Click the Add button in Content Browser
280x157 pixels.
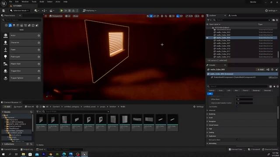tap(7, 106)
